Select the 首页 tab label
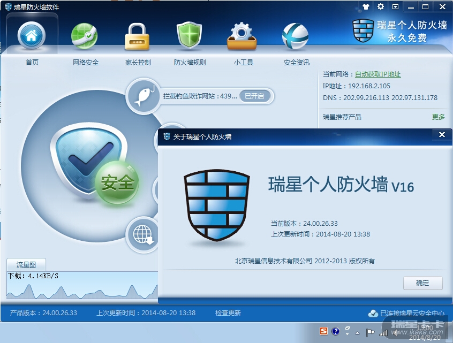The width and height of the screenshot is (453, 343). point(32,62)
